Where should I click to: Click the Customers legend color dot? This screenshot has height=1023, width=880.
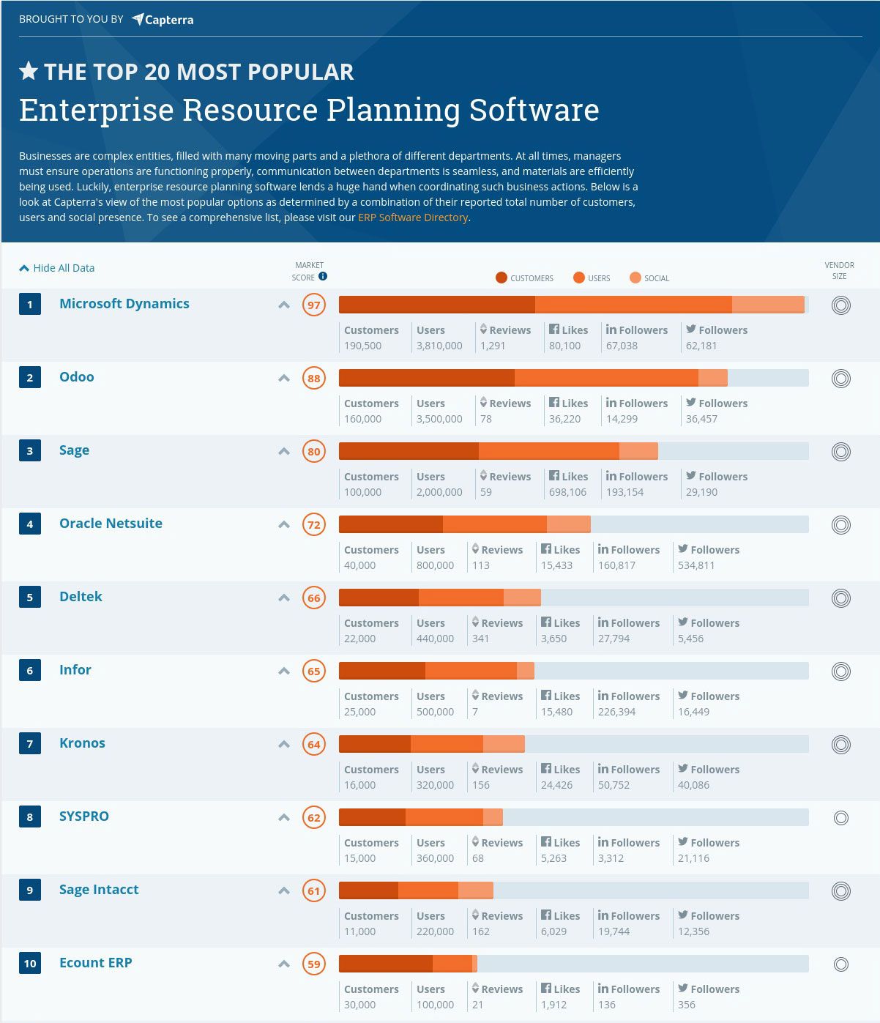(x=501, y=278)
